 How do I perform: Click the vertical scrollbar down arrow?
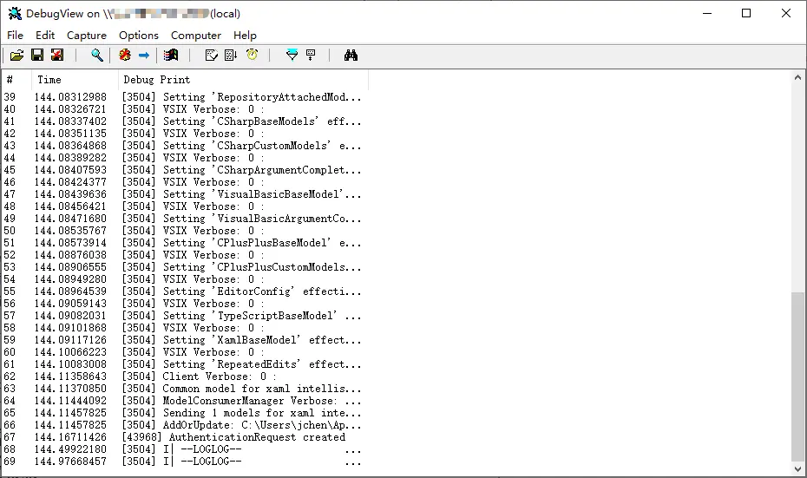point(797,468)
